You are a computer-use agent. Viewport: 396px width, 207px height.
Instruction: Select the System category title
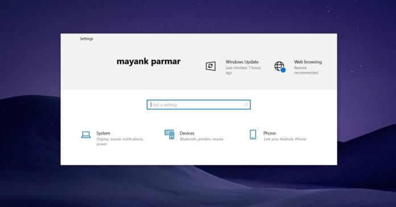tap(103, 133)
